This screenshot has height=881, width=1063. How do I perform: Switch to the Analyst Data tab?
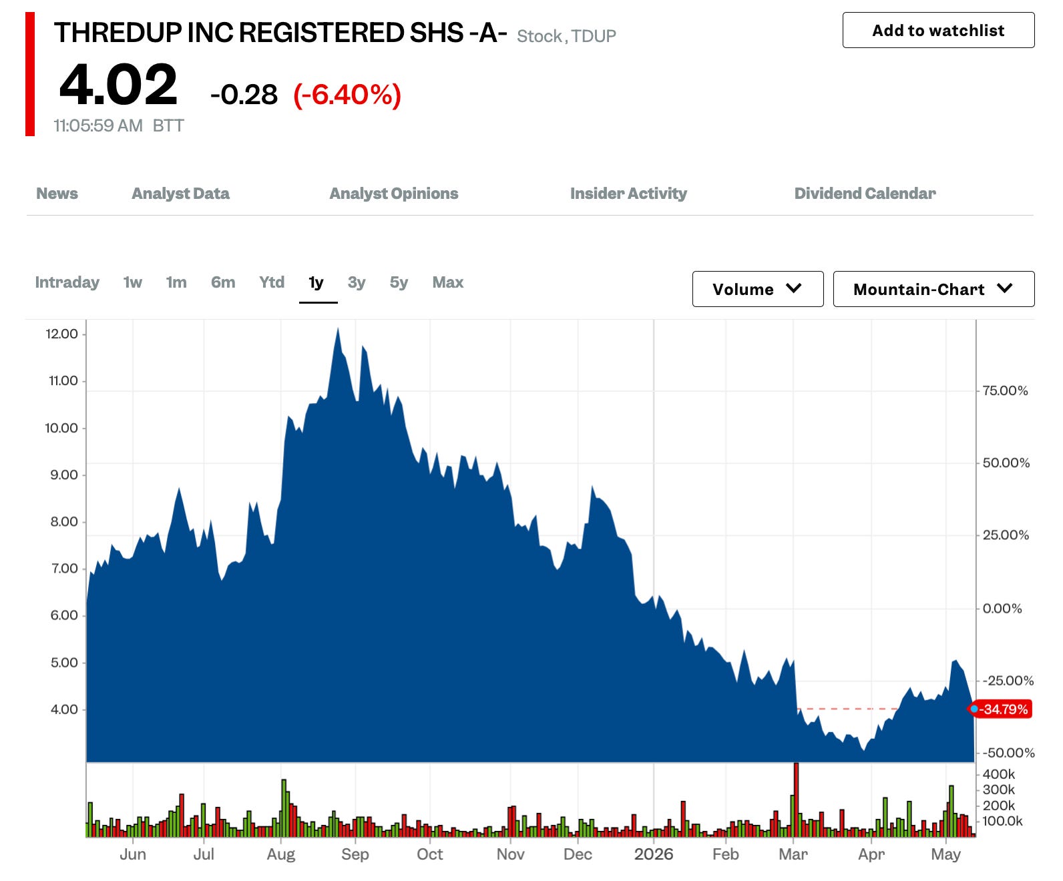pos(180,194)
